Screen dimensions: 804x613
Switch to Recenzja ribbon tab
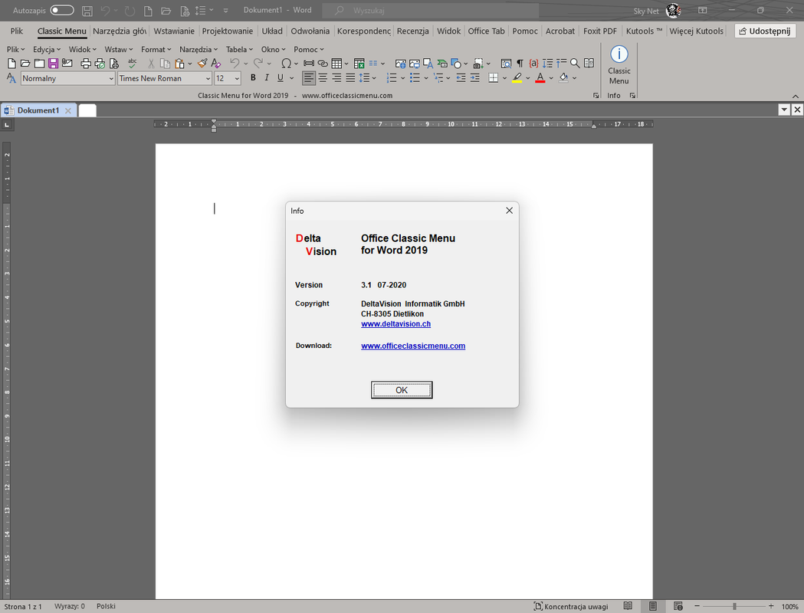(413, 31)
